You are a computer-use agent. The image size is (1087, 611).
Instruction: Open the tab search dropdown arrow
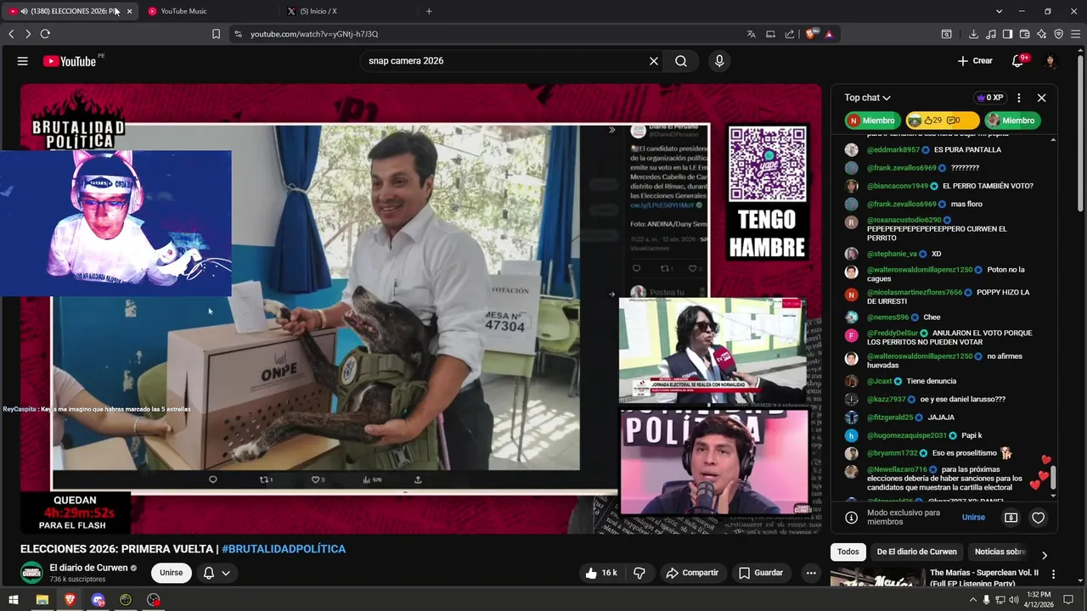[999, 11]
